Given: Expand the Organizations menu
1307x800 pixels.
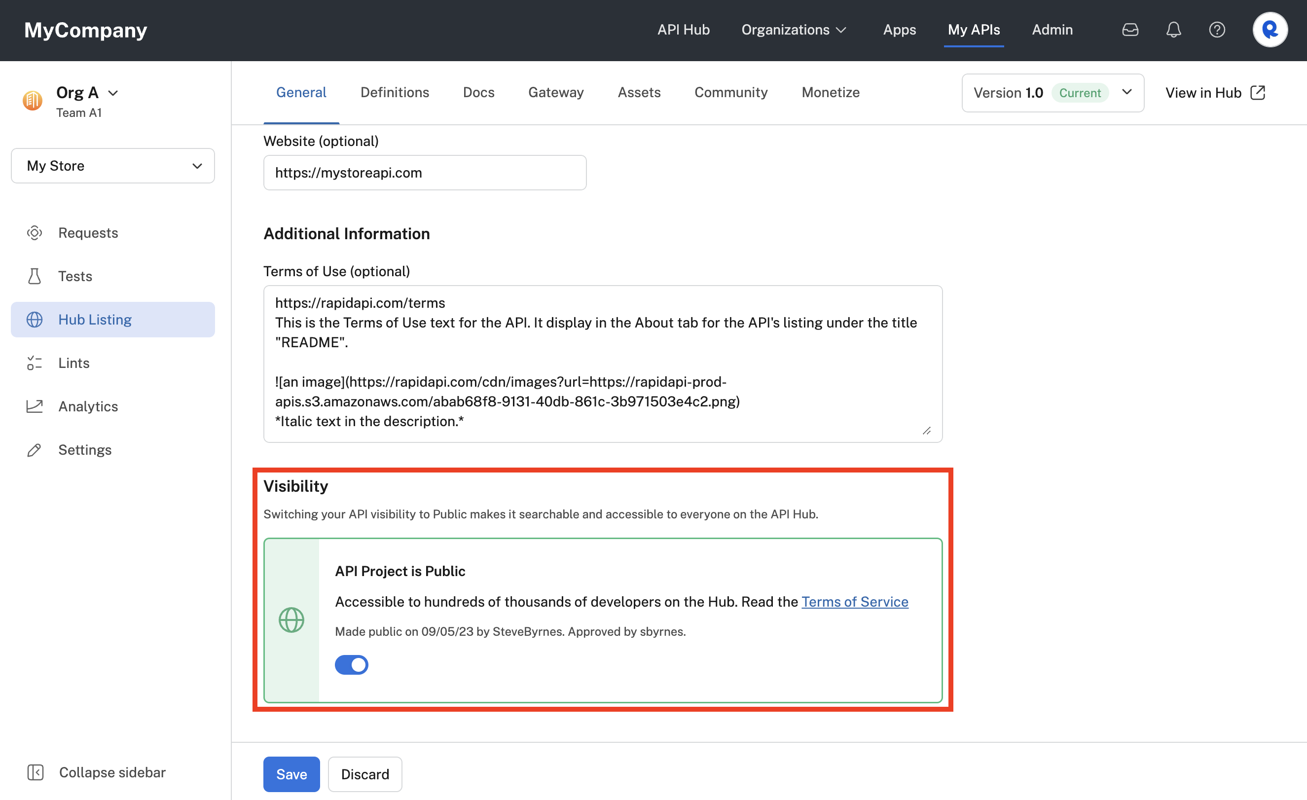Looking at the screenshot, I should coord(794,30).
